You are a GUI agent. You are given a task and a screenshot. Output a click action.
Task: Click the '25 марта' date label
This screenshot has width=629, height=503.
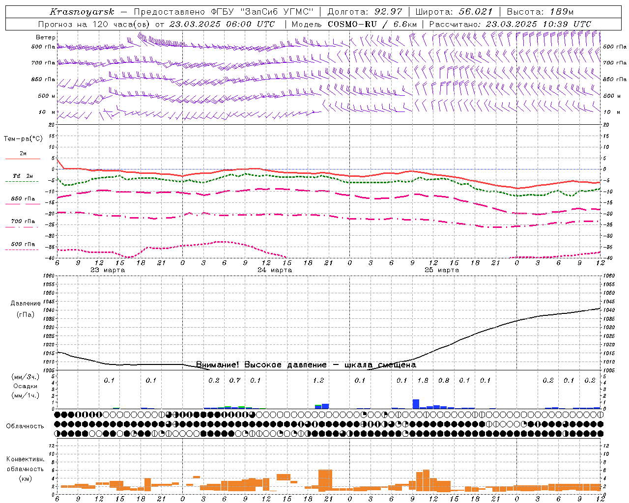[442, 270]
